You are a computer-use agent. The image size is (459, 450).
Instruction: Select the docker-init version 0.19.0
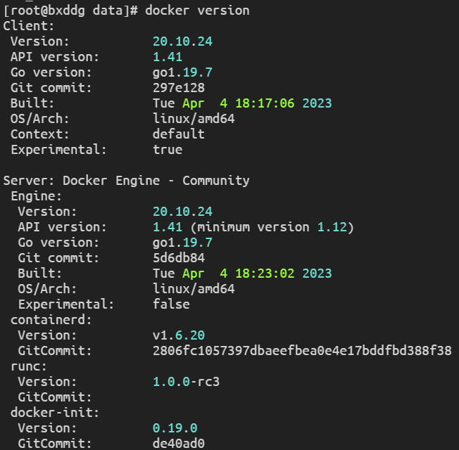click(x=175, y=428)
